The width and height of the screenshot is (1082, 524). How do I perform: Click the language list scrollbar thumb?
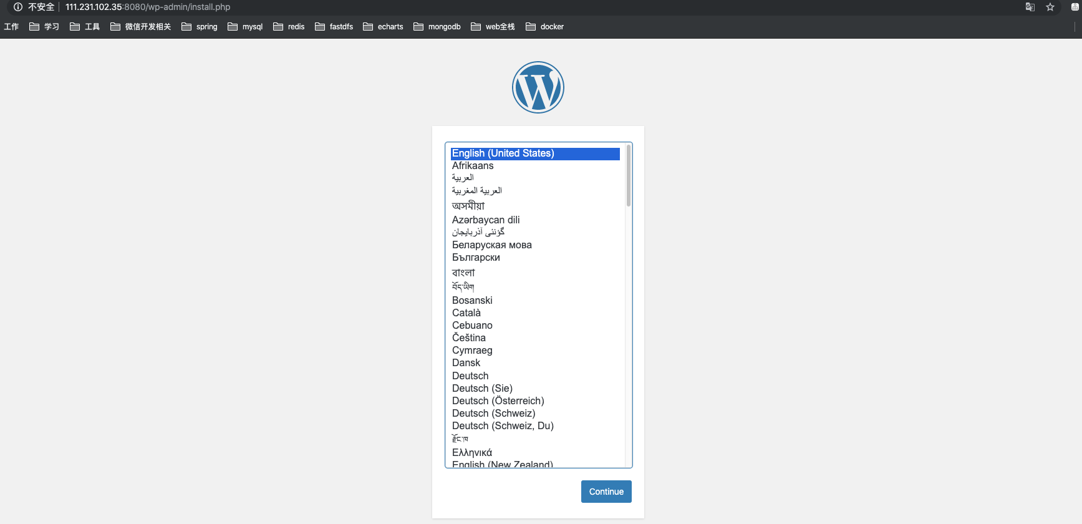629,175
